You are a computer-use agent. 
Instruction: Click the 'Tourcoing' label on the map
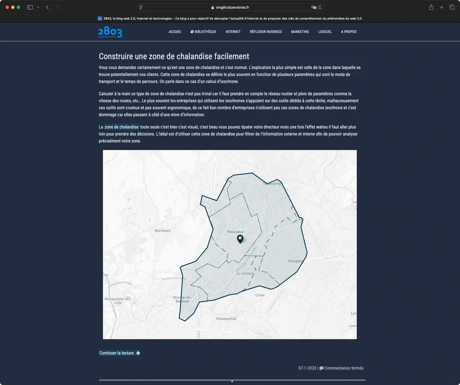click(x=272, y=184)
